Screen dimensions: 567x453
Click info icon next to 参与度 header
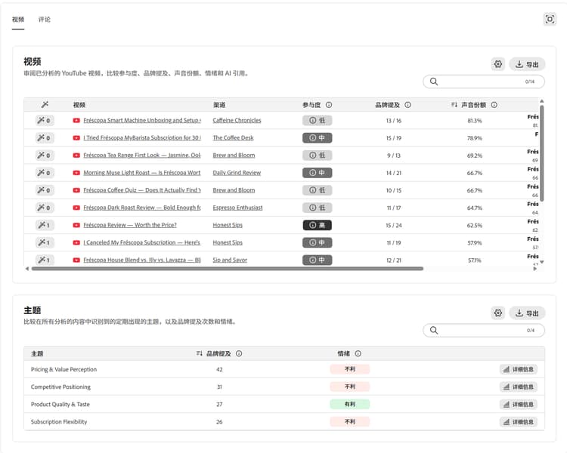coord(329,105)
